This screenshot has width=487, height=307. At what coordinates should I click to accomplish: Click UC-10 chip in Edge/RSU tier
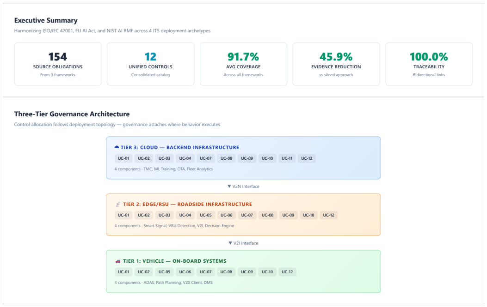[x=308, y=215]
